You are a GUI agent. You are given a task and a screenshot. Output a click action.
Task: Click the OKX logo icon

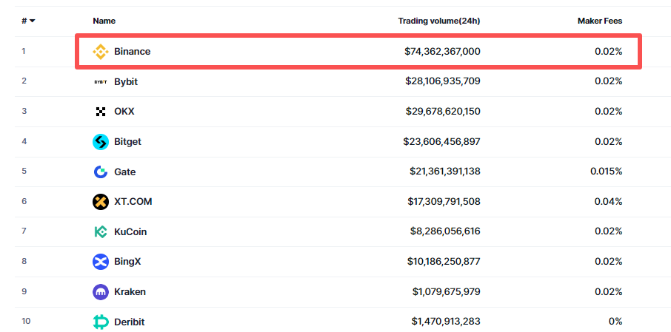(x=100, y=112)
